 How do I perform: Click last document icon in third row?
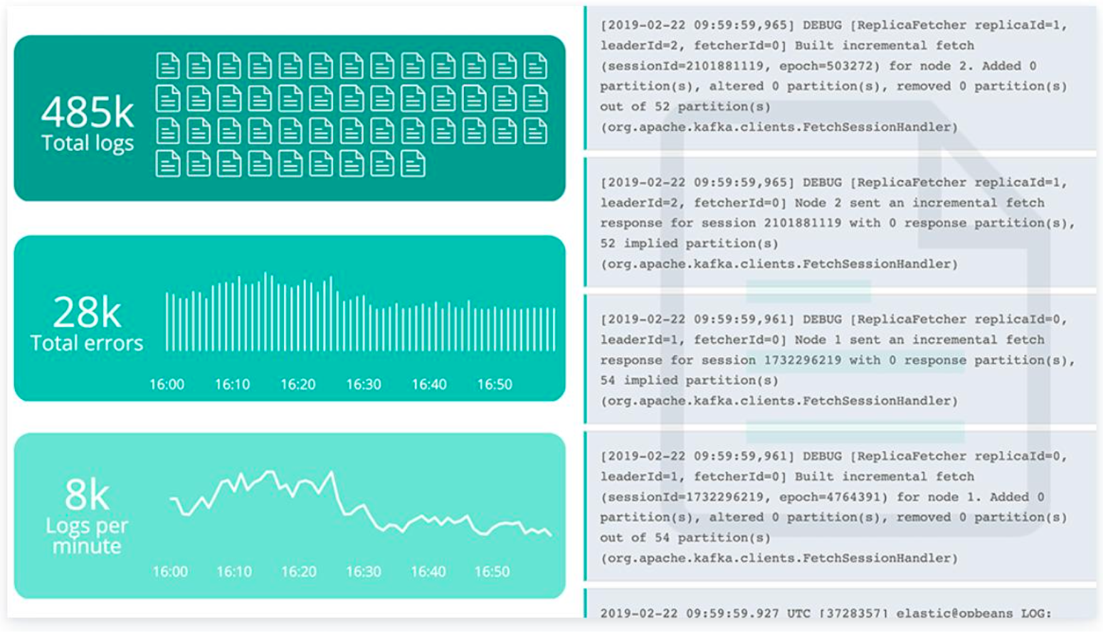pos(535,132)
